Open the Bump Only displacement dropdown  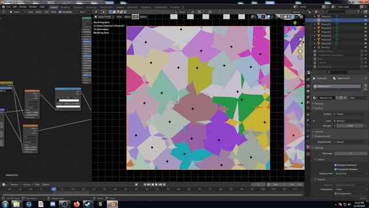(350, 173)
